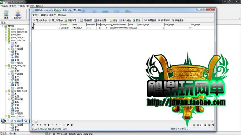Select the judingwan account cell
Screen dimensions: 241x135
(66, 28)
